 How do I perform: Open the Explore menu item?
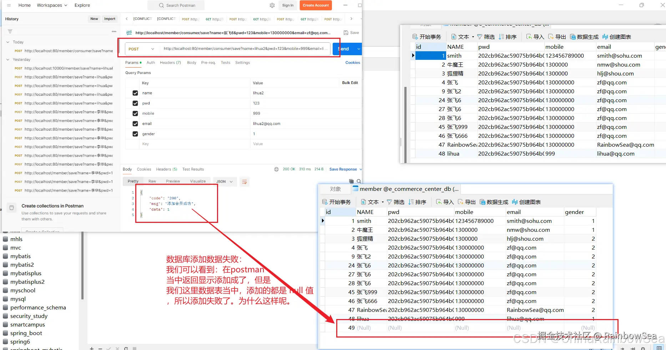tap(82, 5)
